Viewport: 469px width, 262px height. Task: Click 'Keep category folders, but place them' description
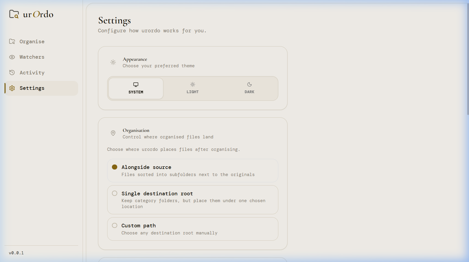193,204
